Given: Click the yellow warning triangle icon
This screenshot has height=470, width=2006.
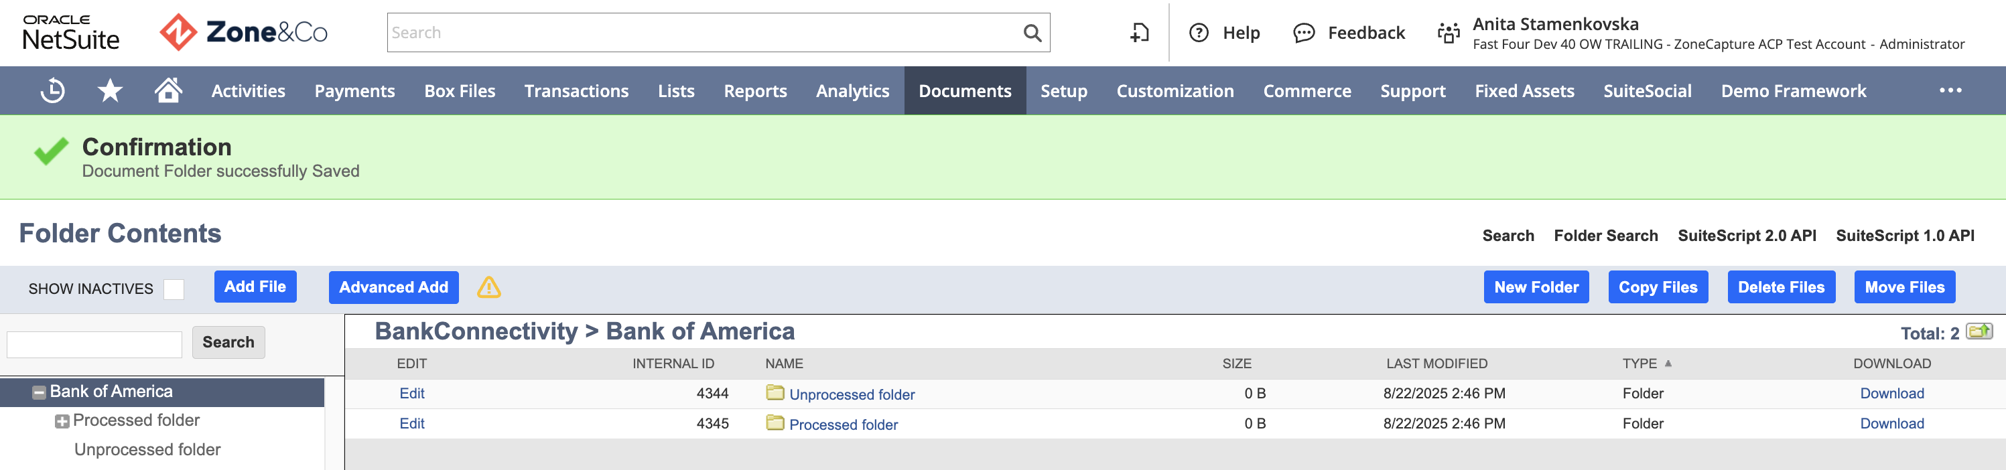Looking at the screenshot, I should pyautogui.click(x=489, y=287).
